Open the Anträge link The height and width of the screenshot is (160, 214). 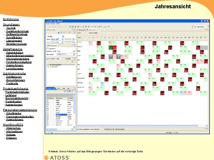(11, 135)
